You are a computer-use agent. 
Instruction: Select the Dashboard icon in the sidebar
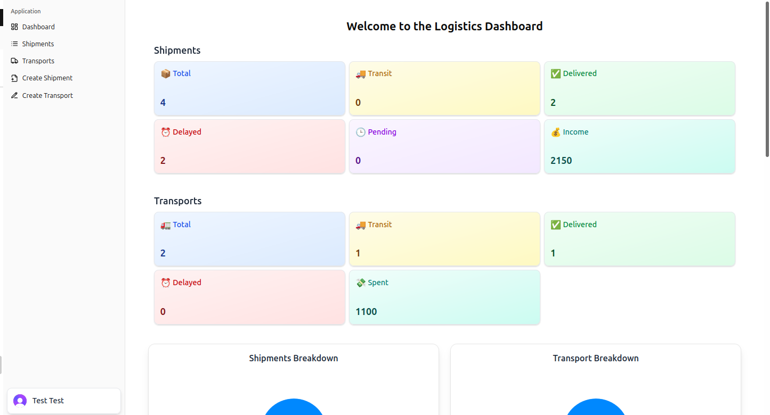(x=14, y=27)
